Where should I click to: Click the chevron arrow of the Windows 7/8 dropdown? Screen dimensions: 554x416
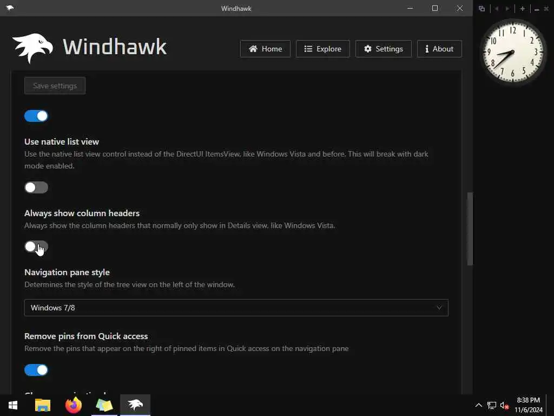(x=439, y=308)
